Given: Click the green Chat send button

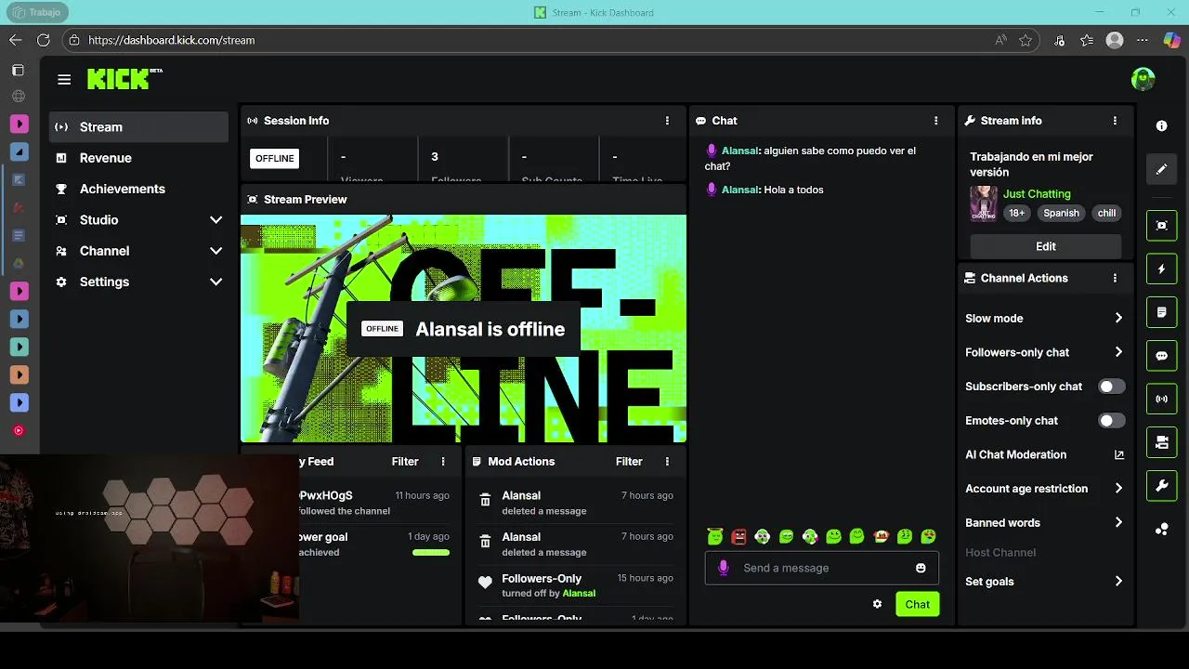Looking at the screenshot, I should pyautogui.click(x=917, y=604).
